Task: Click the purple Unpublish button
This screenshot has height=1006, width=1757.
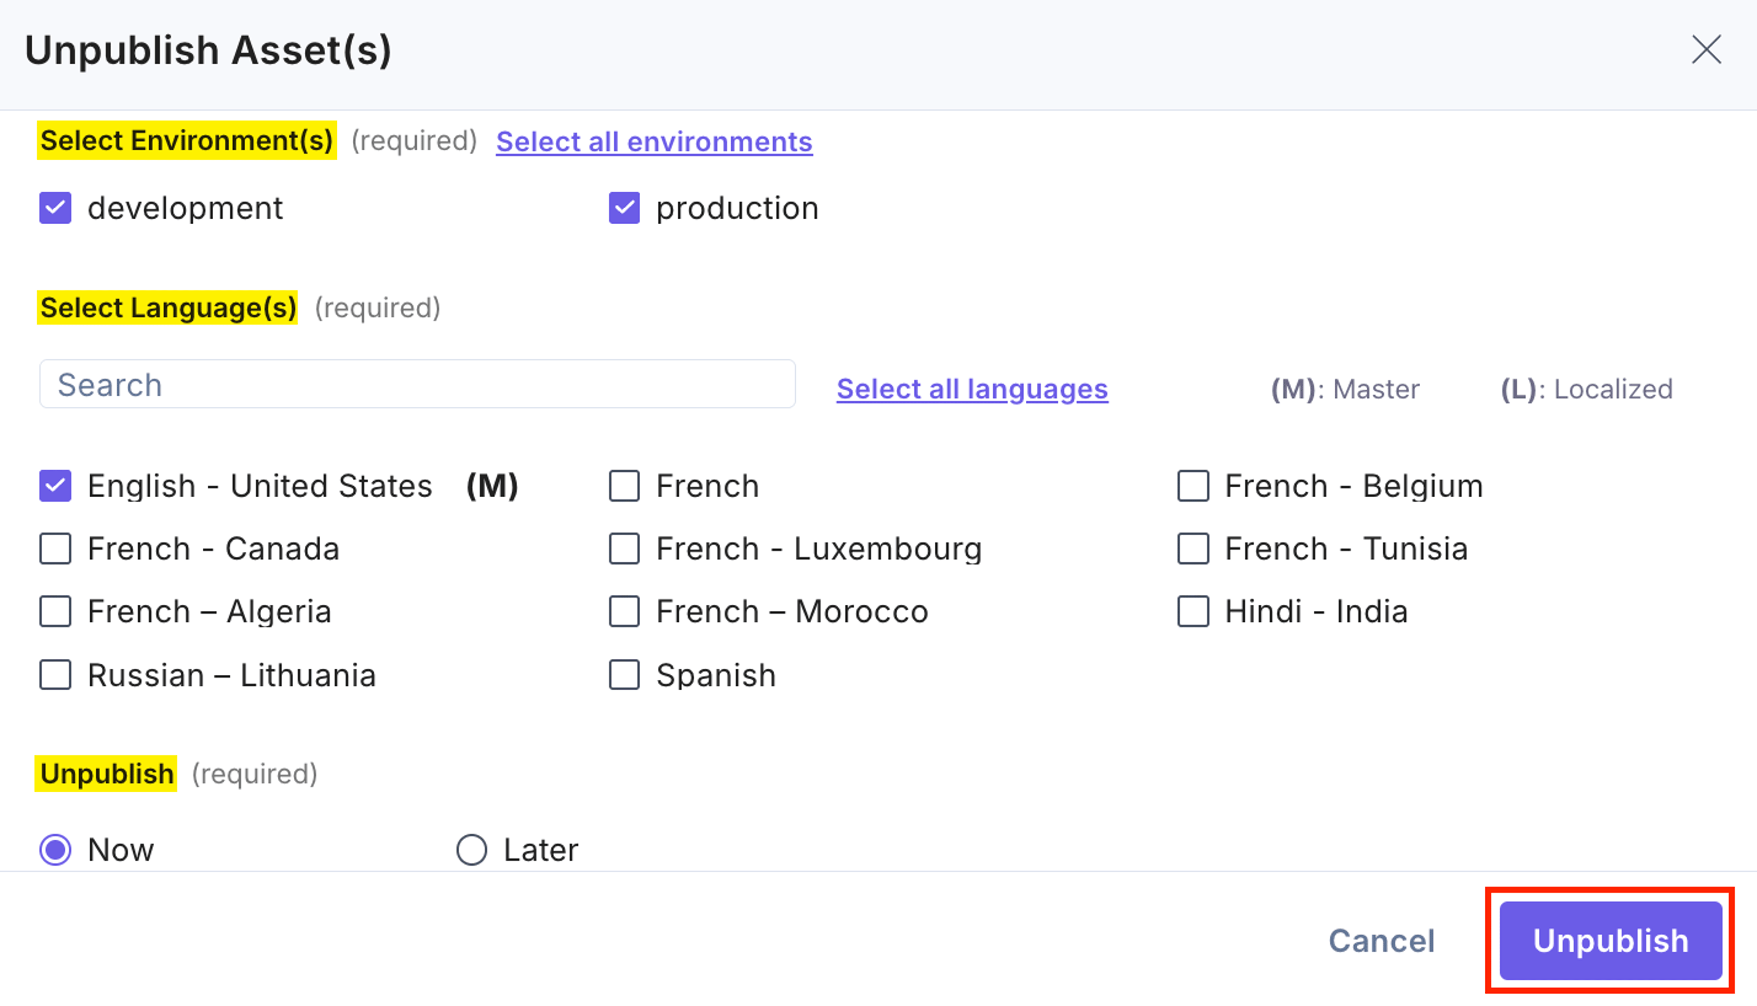Action: (x=1611, y=941)
